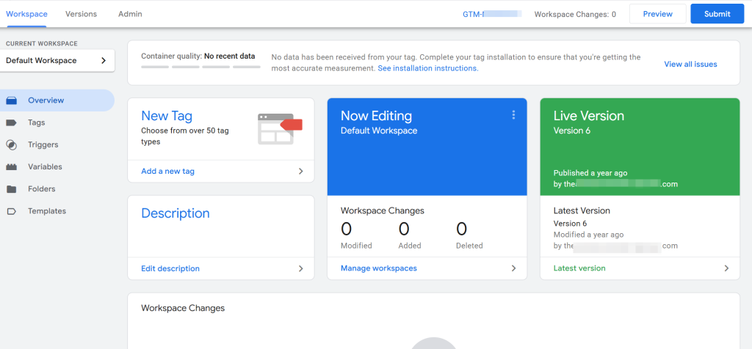Click the Container quality progress bars
This screenshot has width=752, height=349.
tap(200, 67)
